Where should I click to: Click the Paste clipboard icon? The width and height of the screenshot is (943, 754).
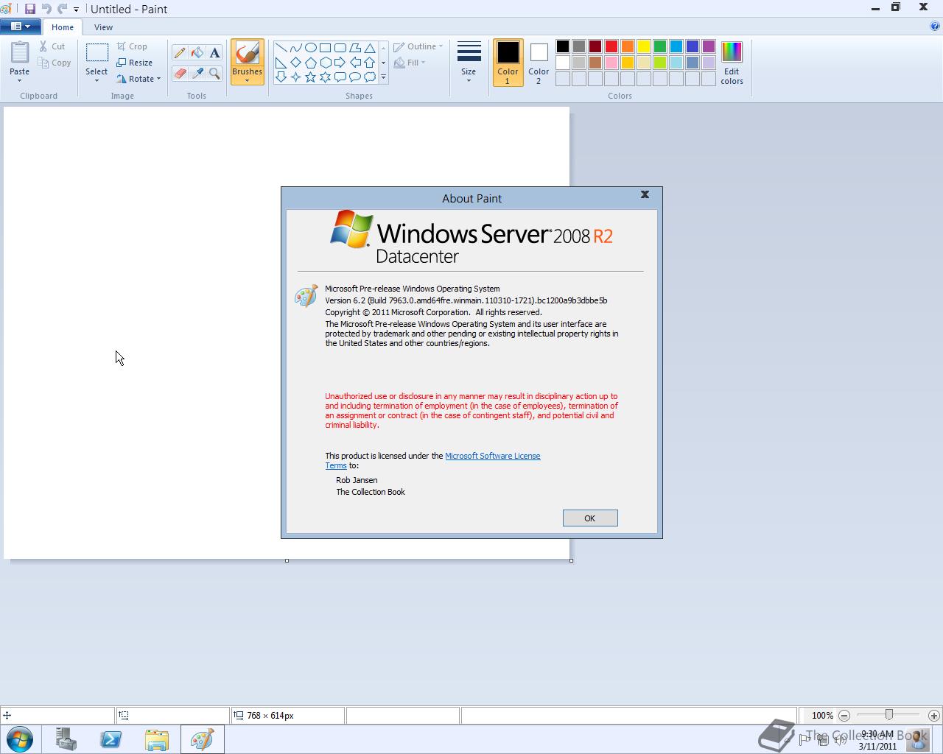20,53
